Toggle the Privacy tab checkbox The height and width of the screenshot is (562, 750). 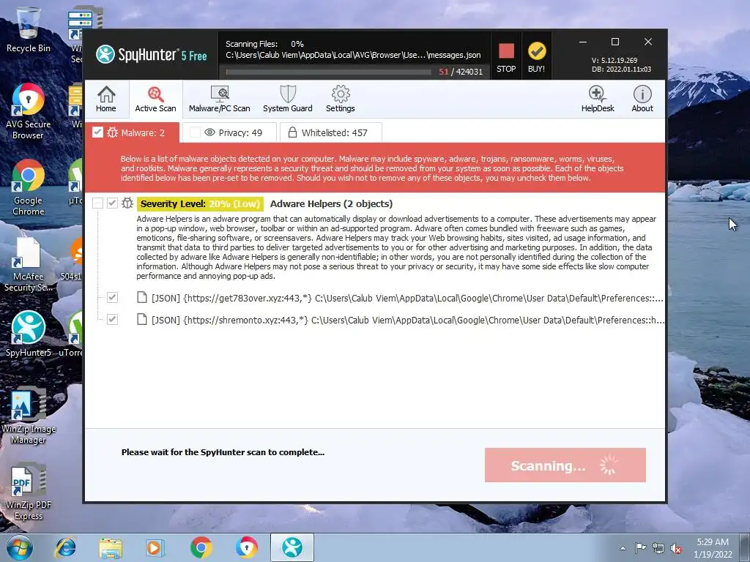195,132
